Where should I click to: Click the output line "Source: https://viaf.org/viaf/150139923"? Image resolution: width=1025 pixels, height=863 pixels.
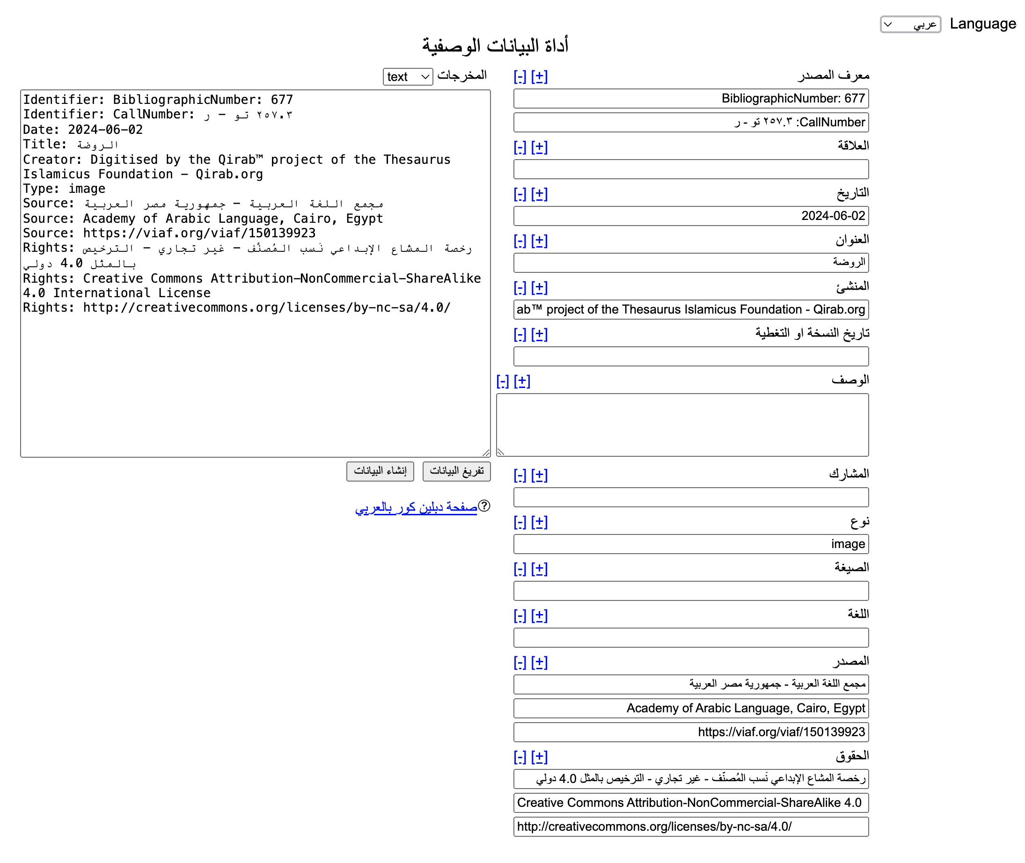pyautogui.click(x=169, y=233)
